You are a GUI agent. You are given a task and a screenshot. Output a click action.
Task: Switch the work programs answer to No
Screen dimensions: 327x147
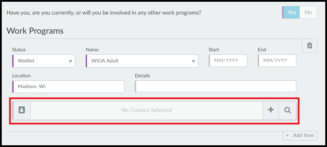point(308,12)
